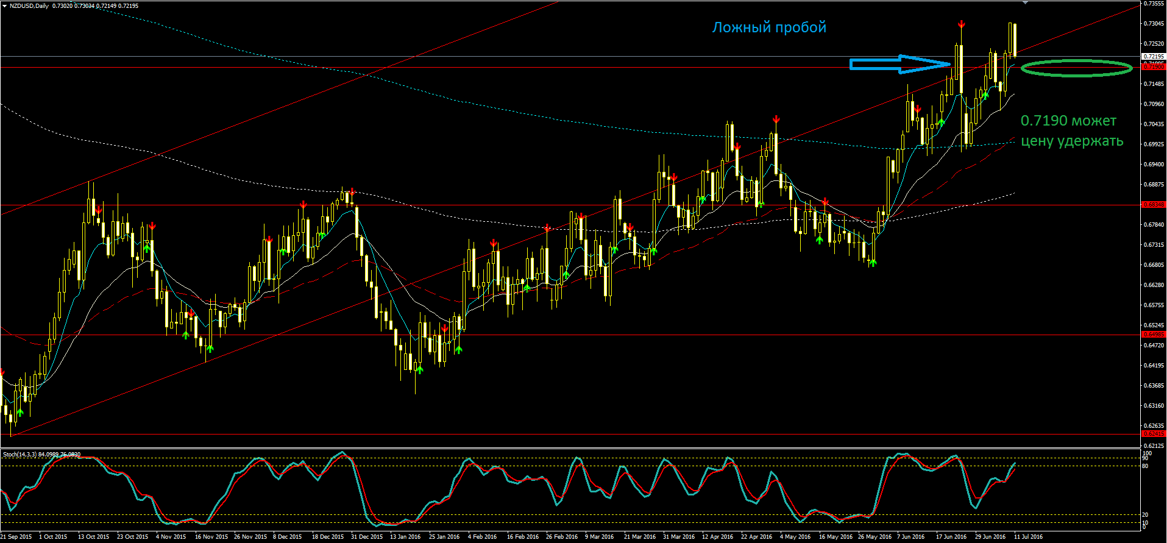Click price scale value 0.71485
1167x543 pixels.
pyautogui.click(x=1154, y=84)
